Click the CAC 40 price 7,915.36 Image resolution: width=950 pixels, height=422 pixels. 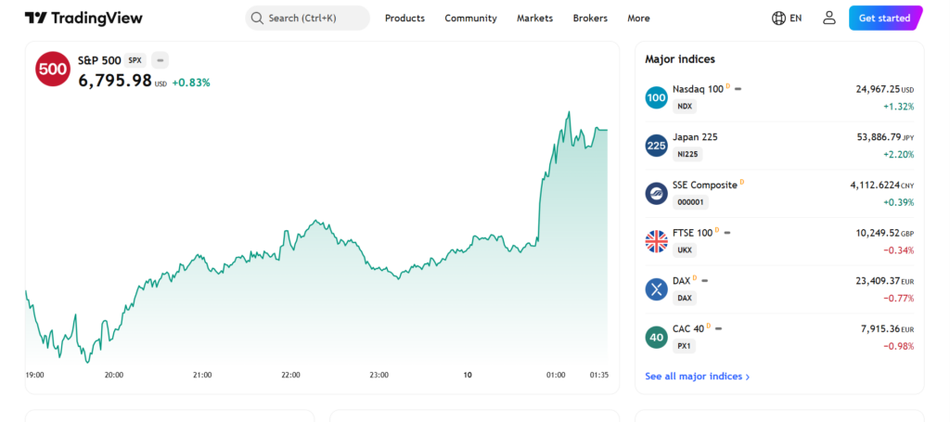[880, 328]
